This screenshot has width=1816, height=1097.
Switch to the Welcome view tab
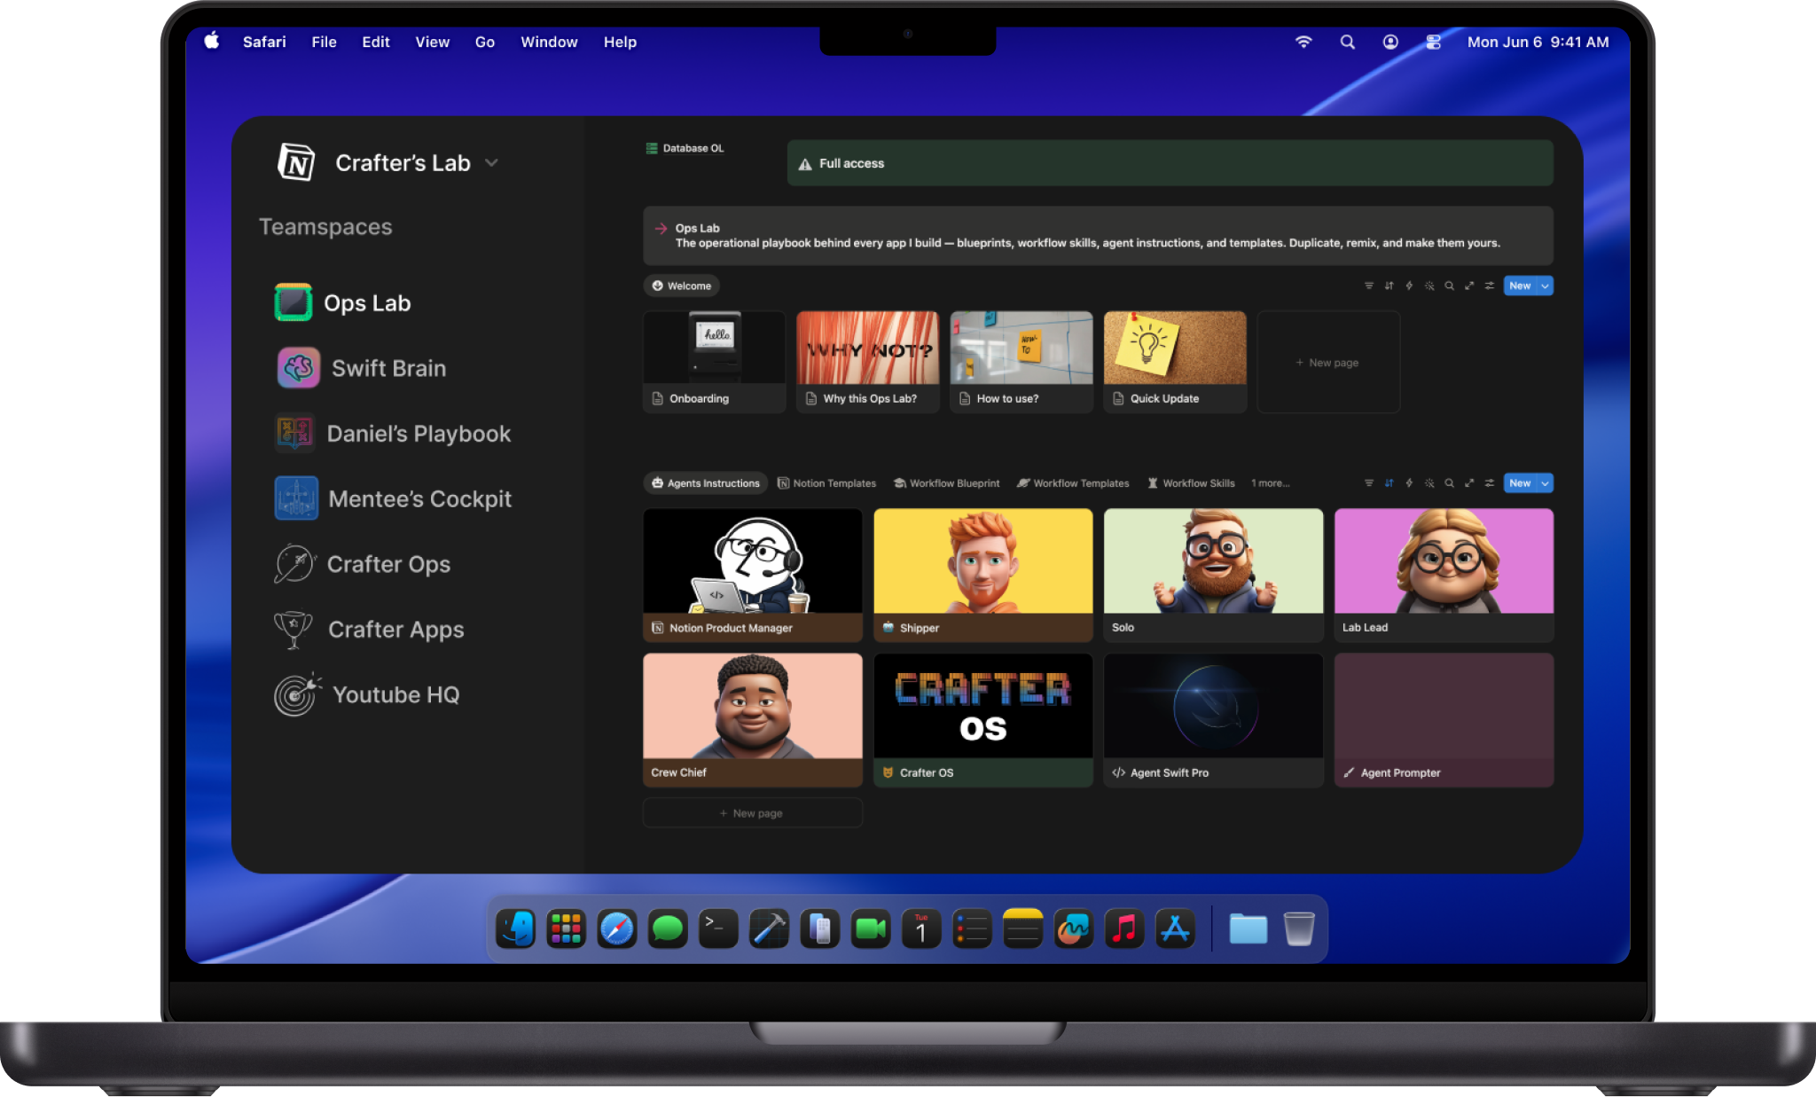pyautogui.click(x=681, y=286)
